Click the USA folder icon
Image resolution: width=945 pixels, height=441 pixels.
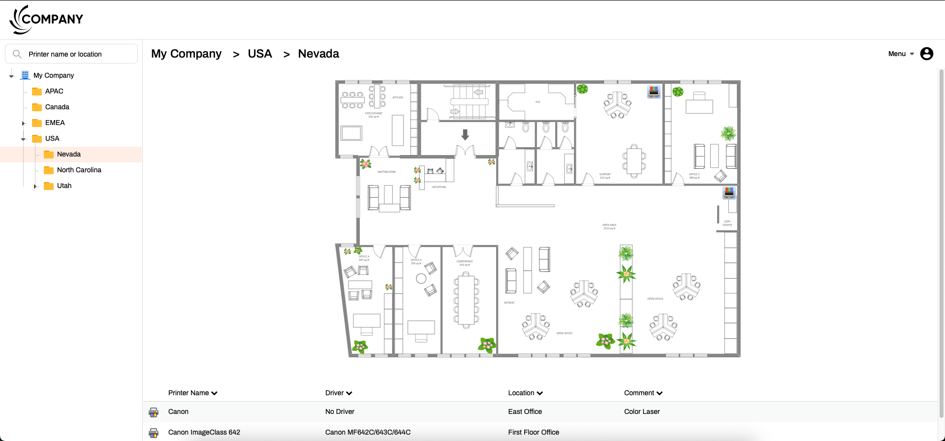(37, 138)
